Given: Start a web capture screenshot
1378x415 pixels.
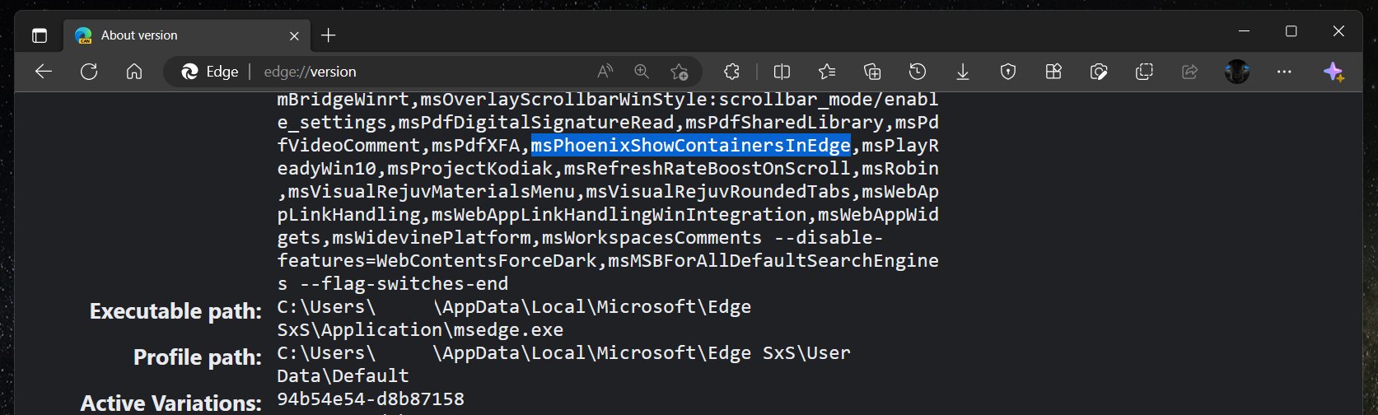Looking at the screenshot, I should click(x=1098, y=72).
